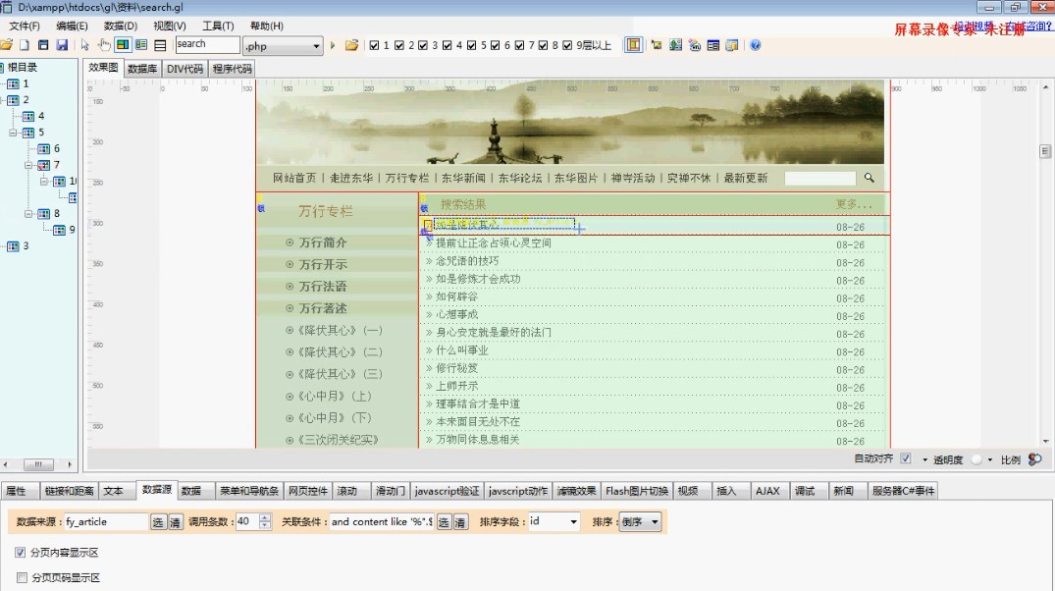Select layer 9 in the tree
Screen dimensions: 1055x591
[66, 230]
